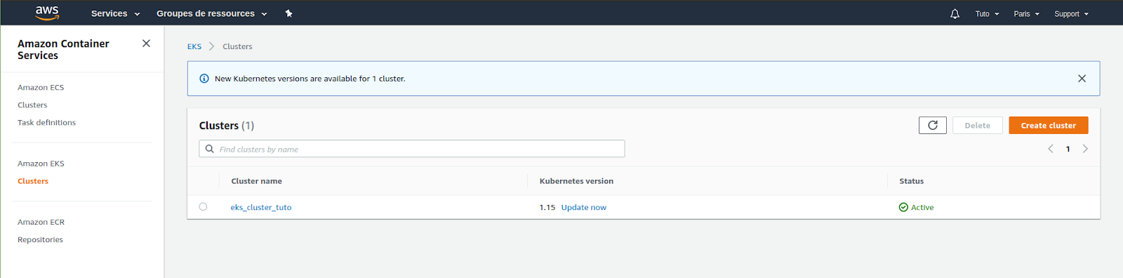Click the Status column header
This screenshot has height=278, width=1123.
pos(911,181)
